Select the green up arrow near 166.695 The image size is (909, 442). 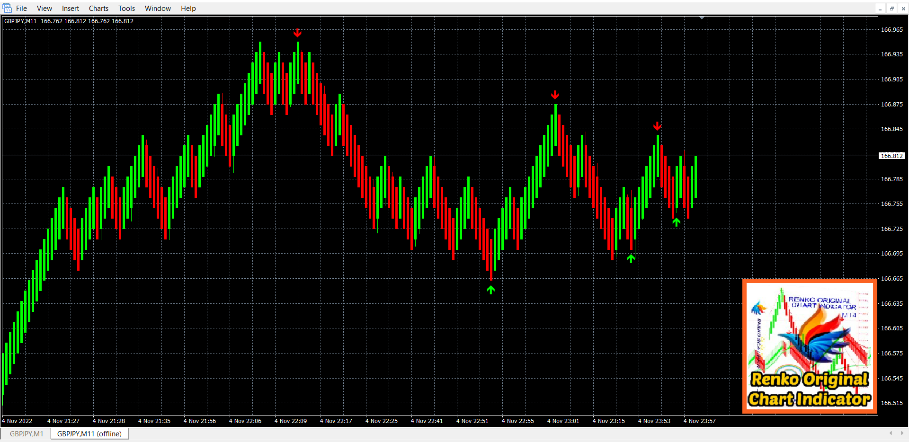pos(631,258)
